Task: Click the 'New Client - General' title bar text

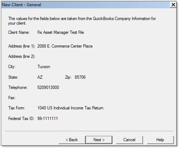Action: [x=21, y=5]
